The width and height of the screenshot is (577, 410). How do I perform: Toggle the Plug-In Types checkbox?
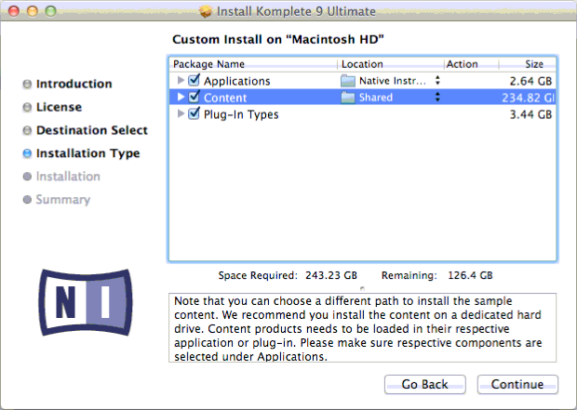pyautogui.click(x=194, y=113)
